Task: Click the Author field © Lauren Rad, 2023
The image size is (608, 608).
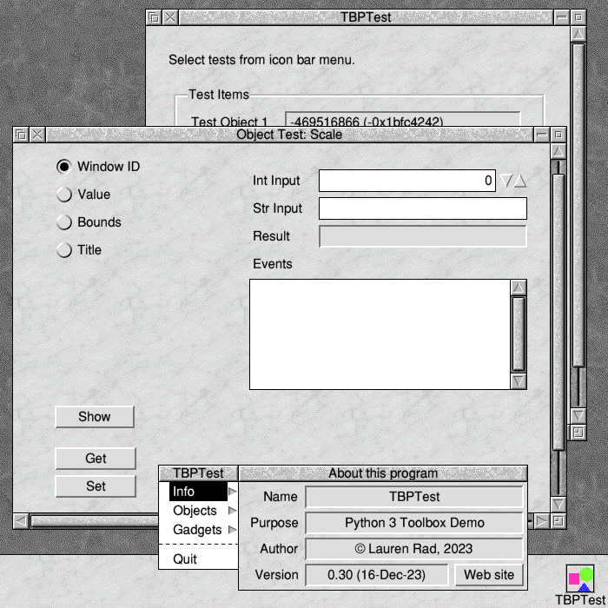Action: pyautogui.click(x=414, y=549)
